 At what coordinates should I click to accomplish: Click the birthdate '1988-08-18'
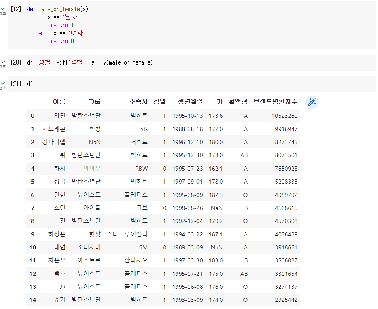point(188,129)
